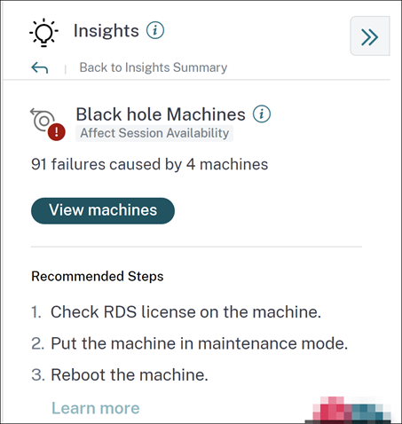Collapse the Insights panel with double-chevron button

370,36
